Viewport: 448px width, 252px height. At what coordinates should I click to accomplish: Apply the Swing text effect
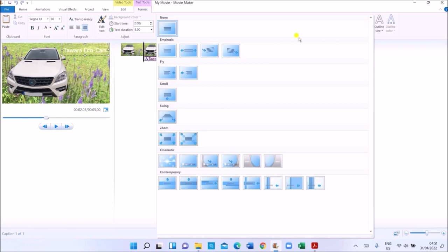point(167,117)
